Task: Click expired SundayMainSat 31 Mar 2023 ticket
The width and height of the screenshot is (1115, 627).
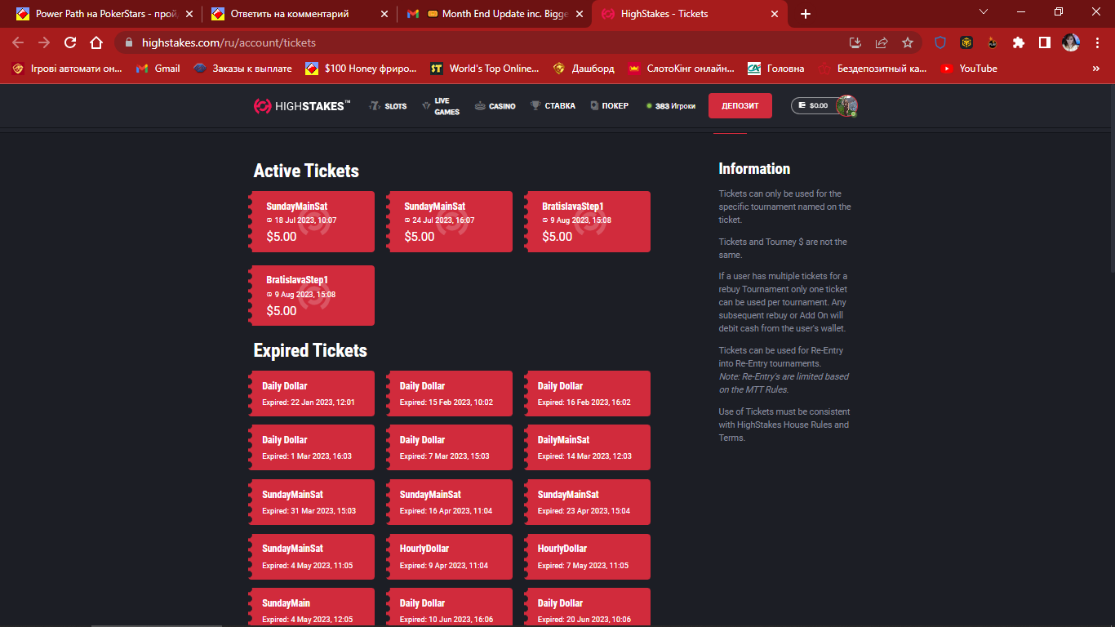Action: tap(311, 502)
